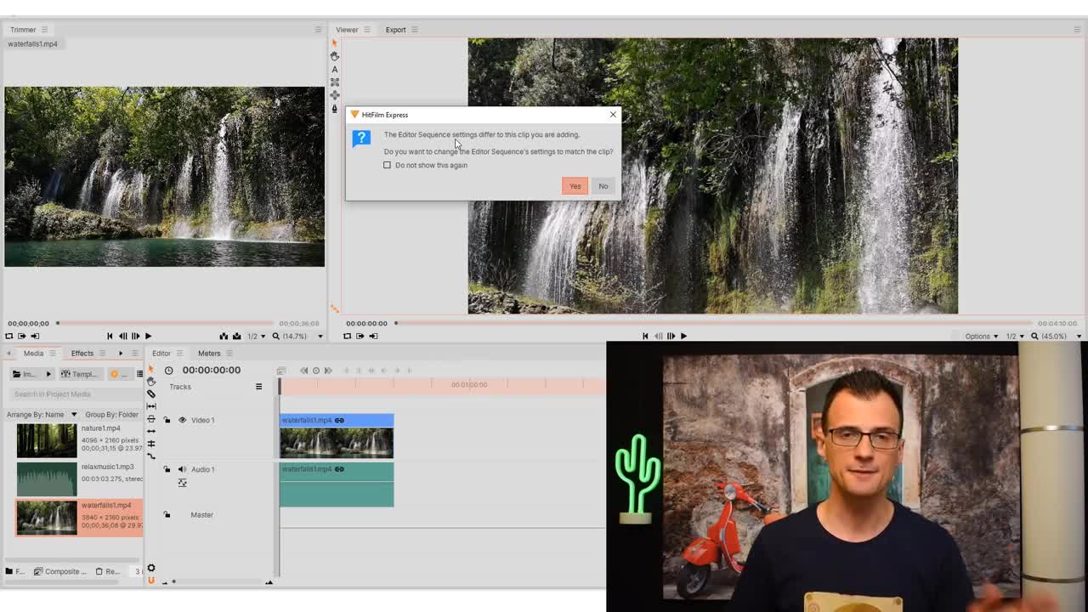Confirm with the Yes button in the dialog
1088x612 pixels.
click(x=575, y=186)
